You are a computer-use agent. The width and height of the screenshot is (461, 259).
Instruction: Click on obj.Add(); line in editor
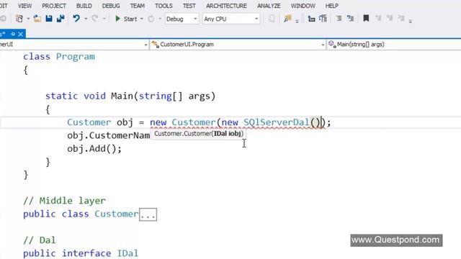click(x=94, y=149)
